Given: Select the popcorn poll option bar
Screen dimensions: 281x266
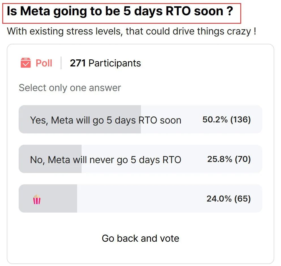Looking at the screenshot, I should (x=140, y=198).
